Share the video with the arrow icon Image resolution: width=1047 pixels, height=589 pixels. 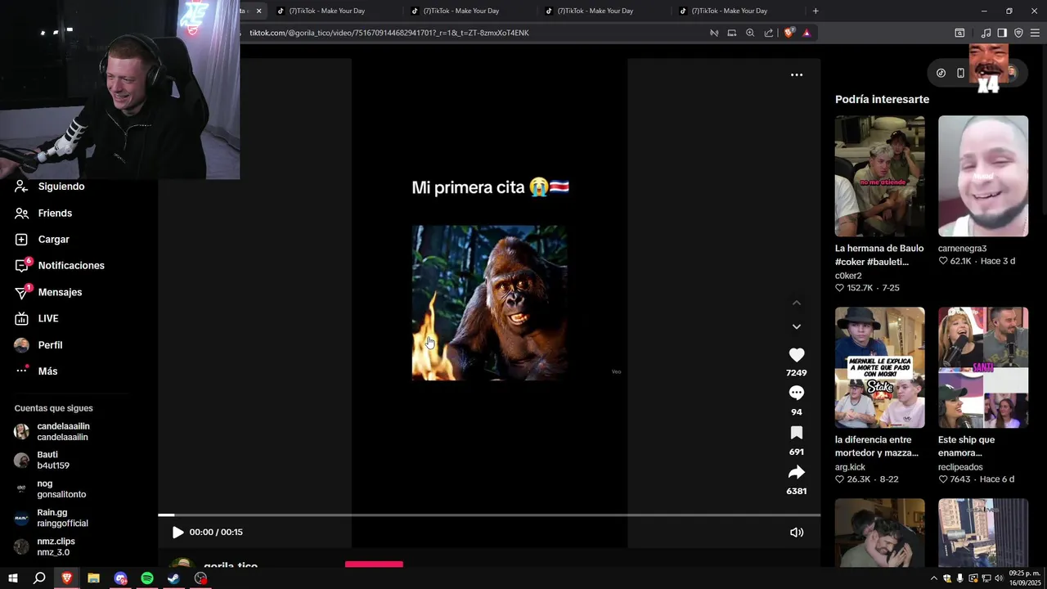797,472
